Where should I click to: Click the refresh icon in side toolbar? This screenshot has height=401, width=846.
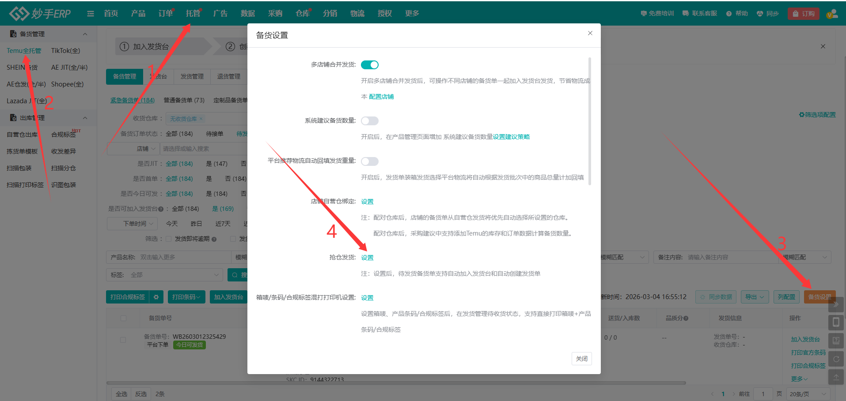836,359
